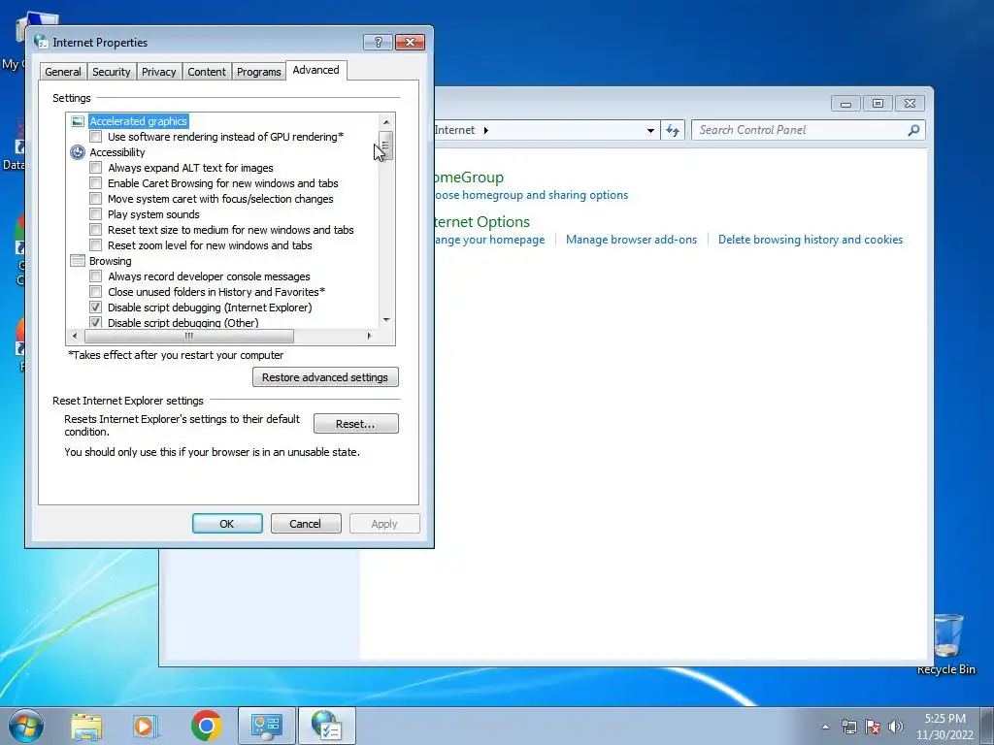
Task: Open the Recycle Bin desktop icon
Action: 945,644
